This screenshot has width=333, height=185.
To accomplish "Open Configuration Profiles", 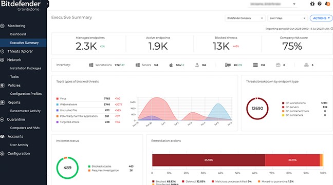I will 26,94.
